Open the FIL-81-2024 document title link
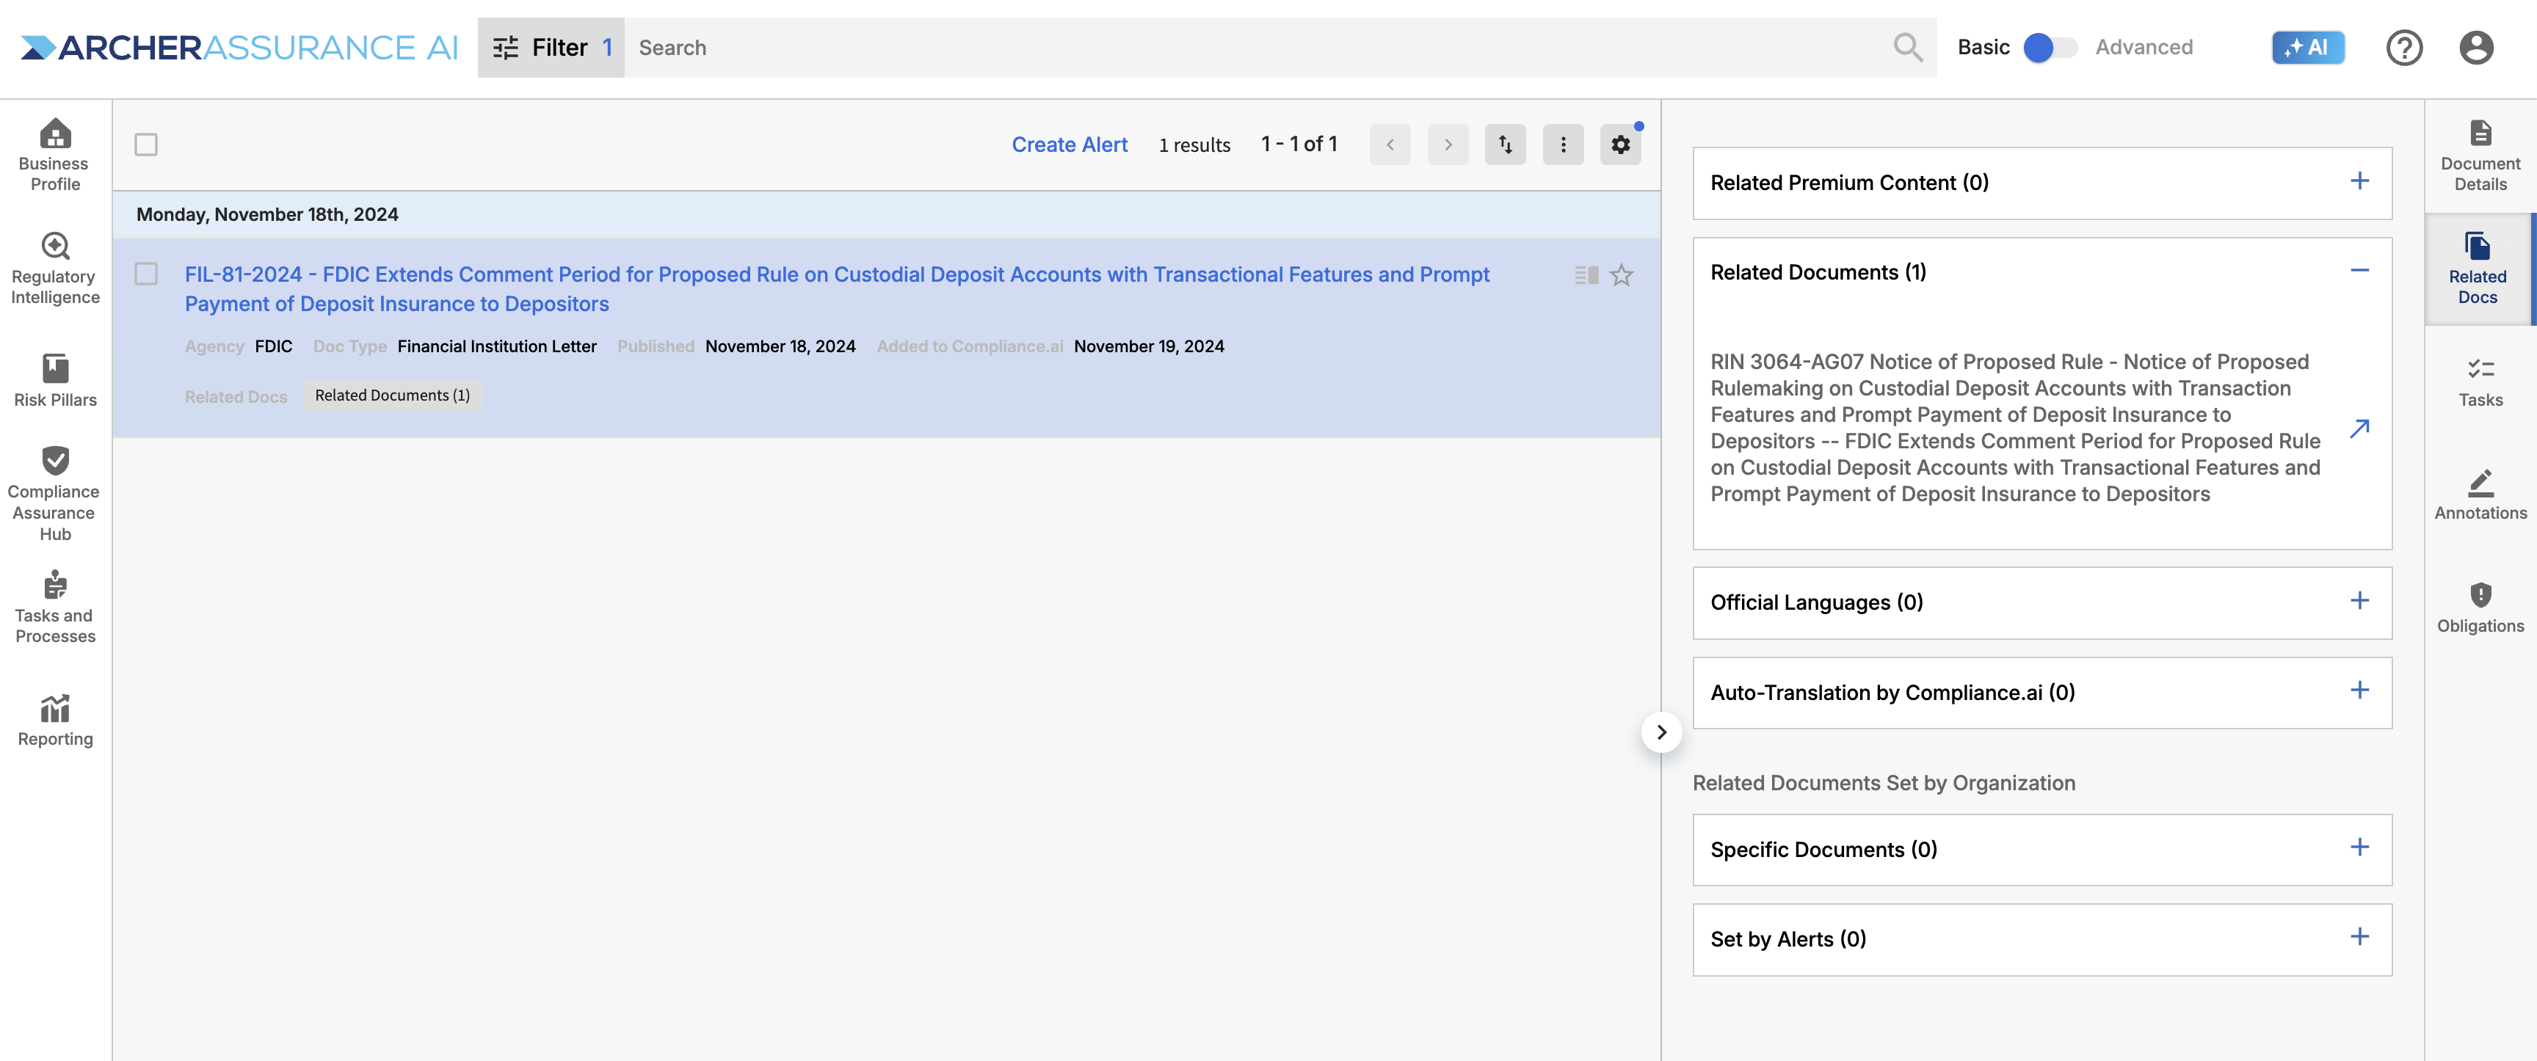This screenshot has height=1061, width=2537. [x=837, y=289]
